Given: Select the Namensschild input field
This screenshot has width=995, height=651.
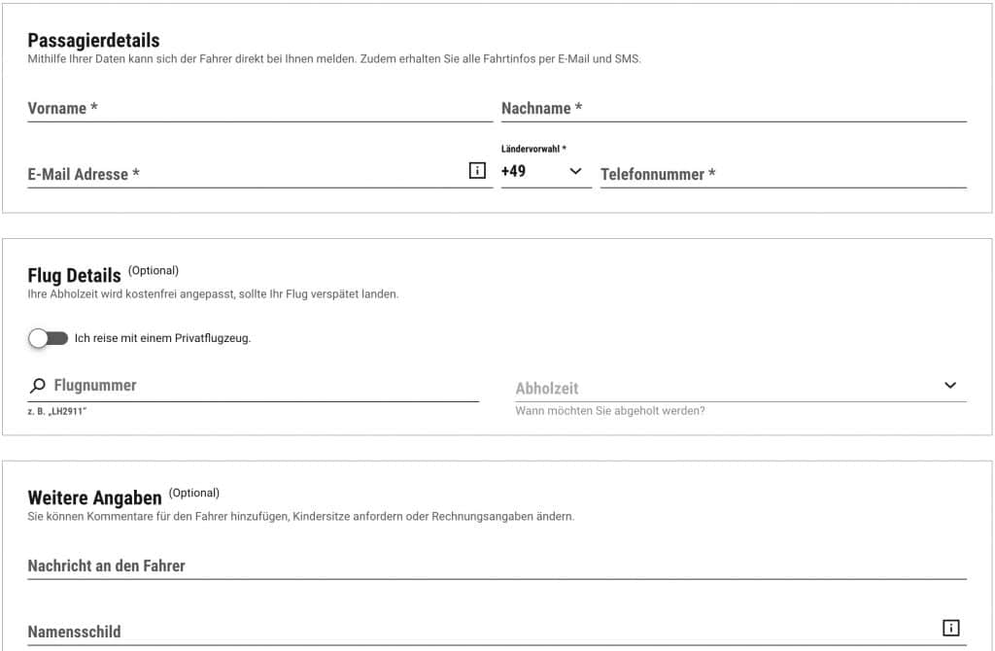Looking at the screenshot, I should 389,632.
